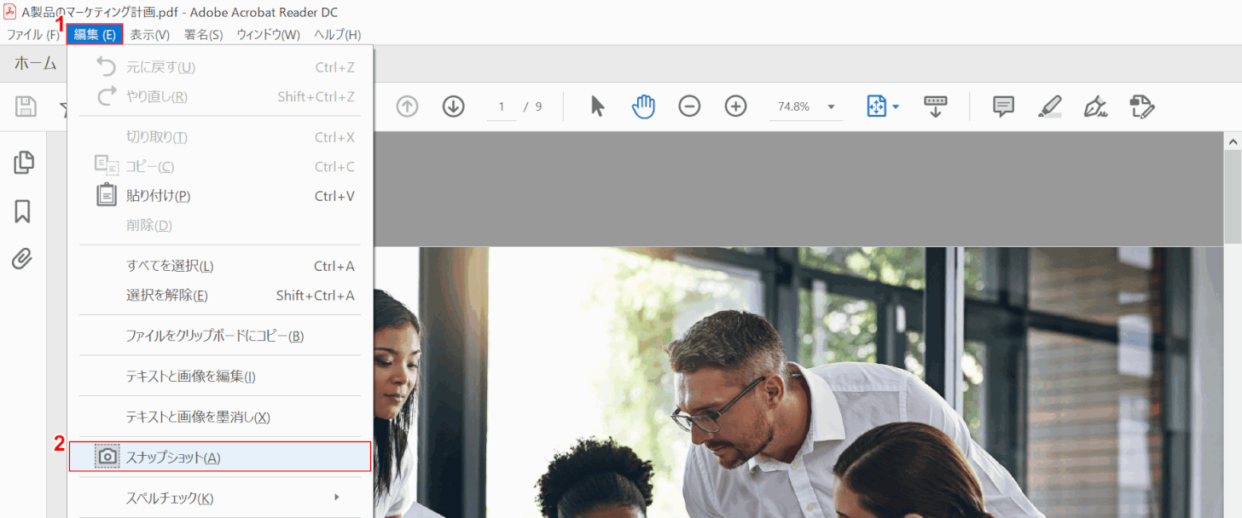Expand fit page options dropdown arrow
Viewport: 1242px width, 518px height.
[x=896, y=107]
